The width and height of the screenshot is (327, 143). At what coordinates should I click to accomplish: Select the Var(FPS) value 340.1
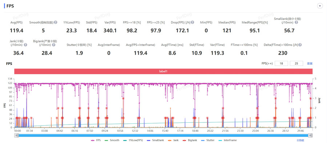coord(110,31)
